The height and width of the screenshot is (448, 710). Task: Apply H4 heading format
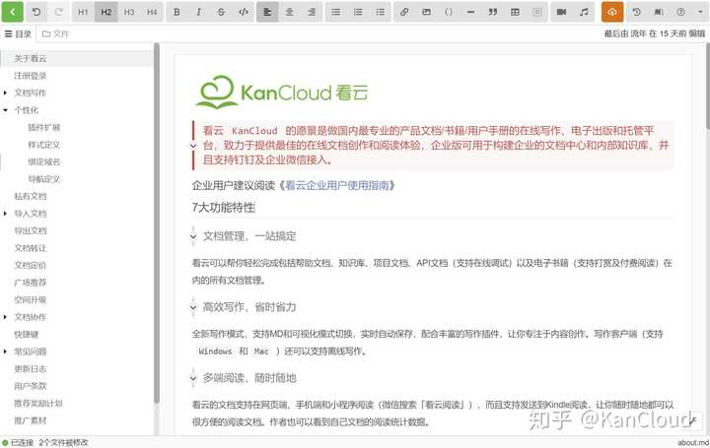pyautogui.click(x=152, y=12)
